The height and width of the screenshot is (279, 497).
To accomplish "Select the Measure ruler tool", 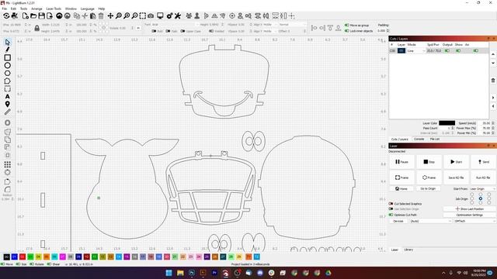I will (x=8, y=112).
